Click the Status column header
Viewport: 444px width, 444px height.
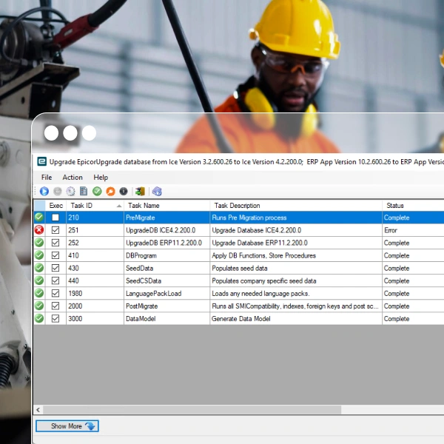coord(413,206)
